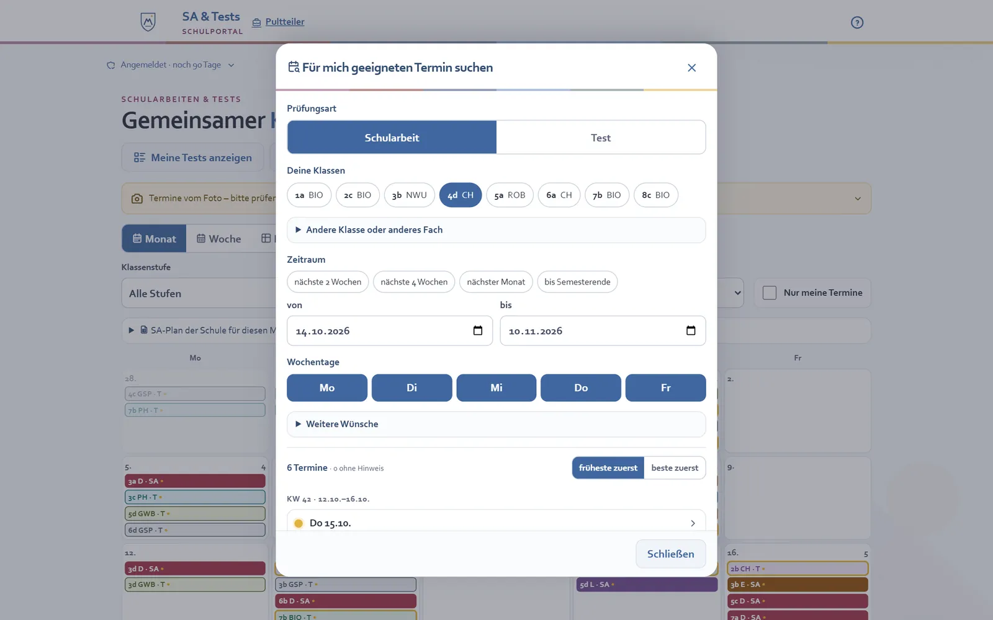Click the von date input field
Image resolution: width=993 pixels, height=620 pixels.
pyautogui.click(x=390, y=330)
